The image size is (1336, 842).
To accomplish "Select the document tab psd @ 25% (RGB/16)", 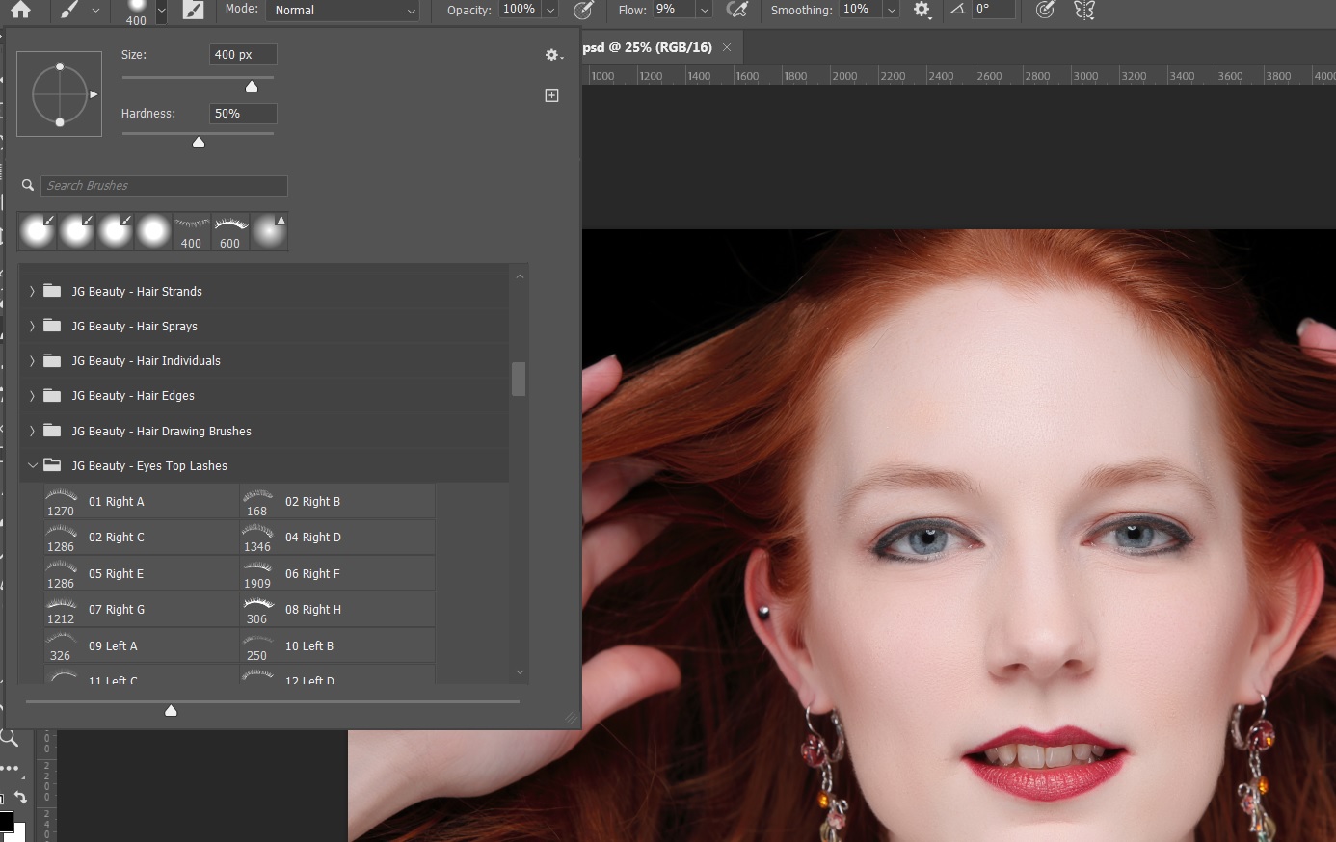I will [648, 47].
